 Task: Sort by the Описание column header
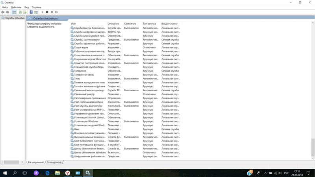coord(113,24)
